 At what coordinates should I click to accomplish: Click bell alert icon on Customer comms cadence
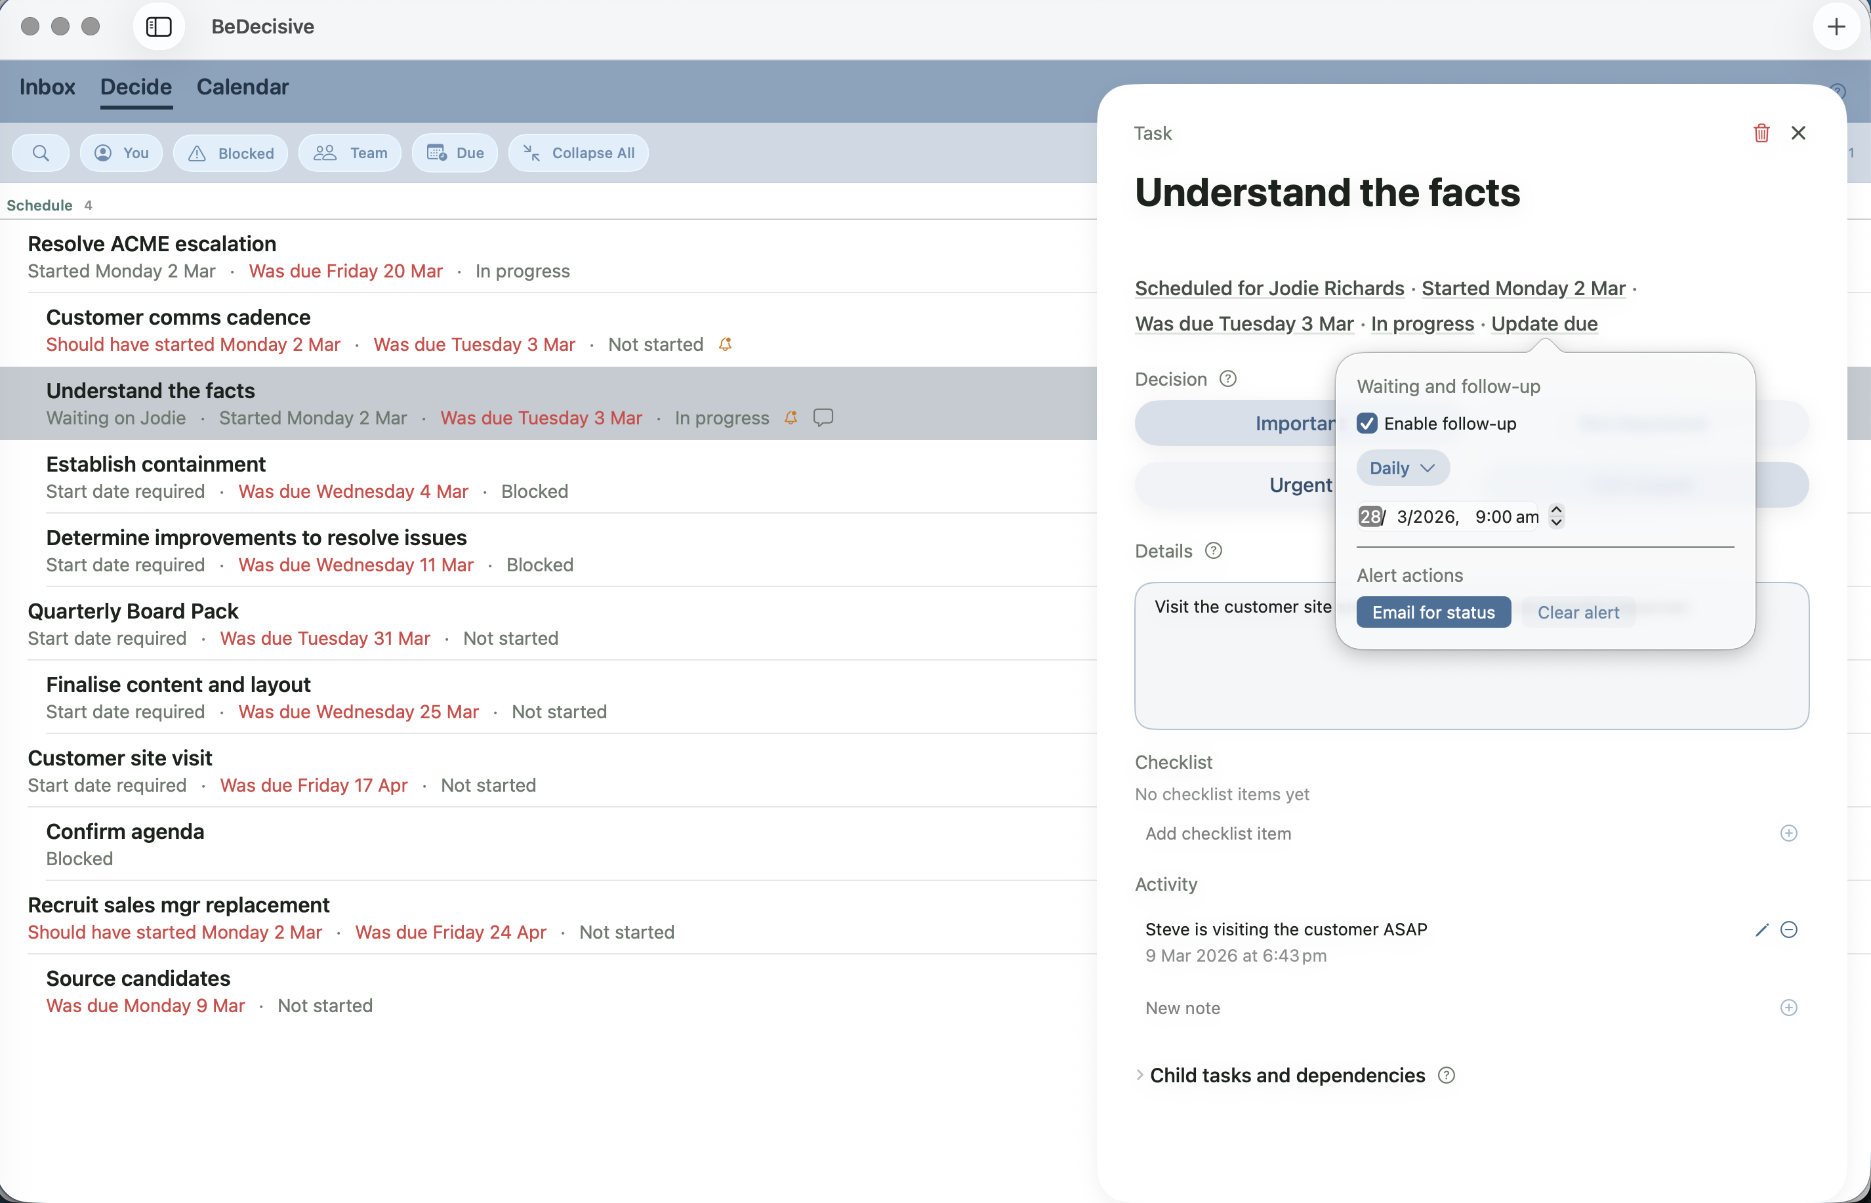point(725,344)
